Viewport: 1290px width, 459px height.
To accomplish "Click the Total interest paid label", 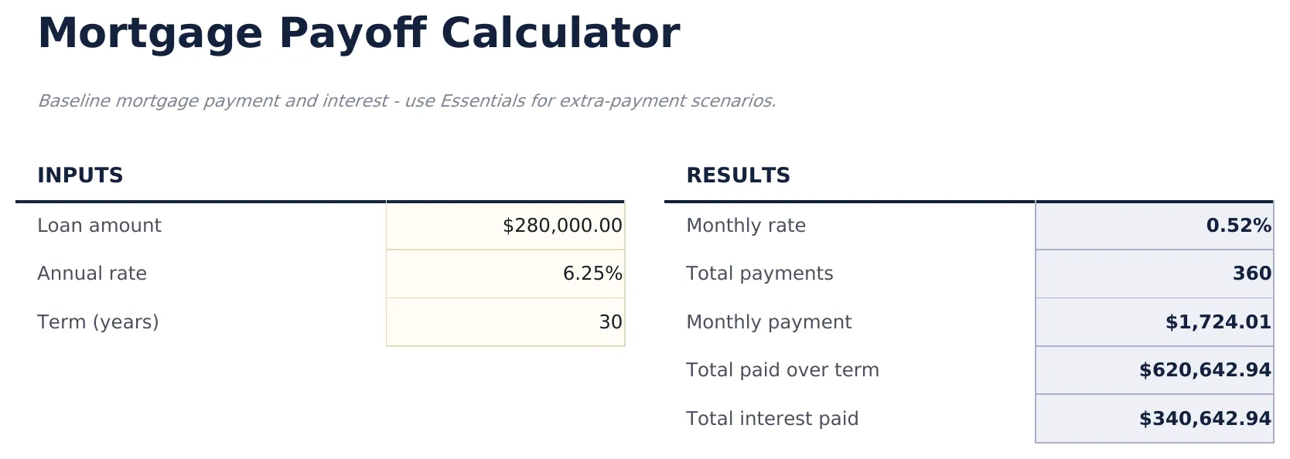I will point(772,418).
